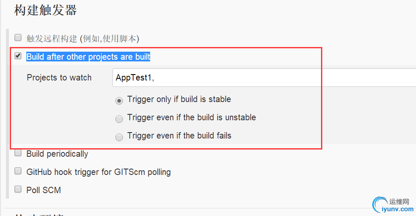The height and width of the screenshot is (216, 416).
Task: Click the highlighted Build after other projects text
Action: 88,57
